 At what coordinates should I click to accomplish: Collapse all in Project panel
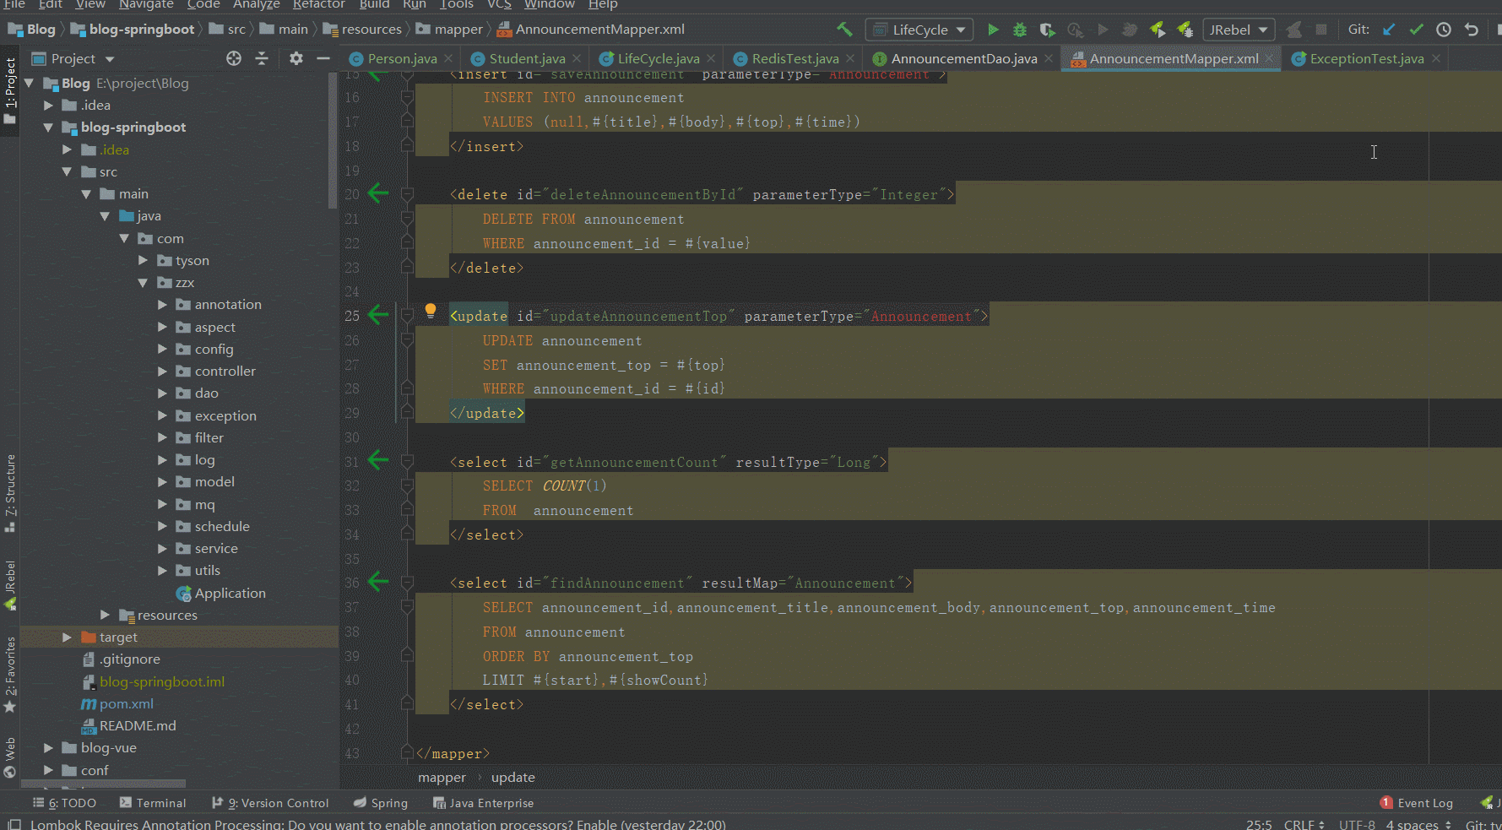pos(262,58)
